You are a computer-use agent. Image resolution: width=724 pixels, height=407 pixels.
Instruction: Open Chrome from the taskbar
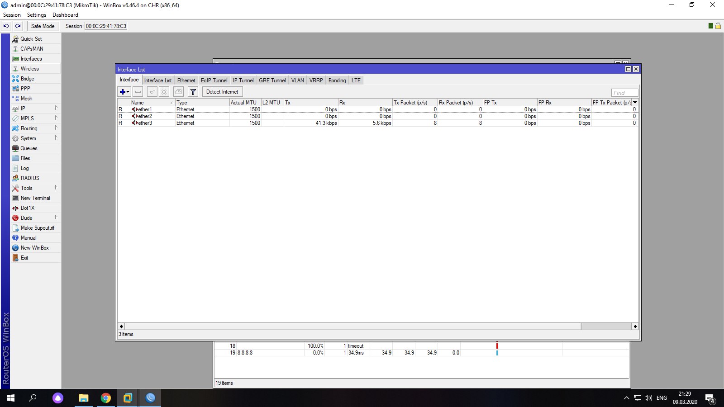pyautogui.click(x=105, y=398)
